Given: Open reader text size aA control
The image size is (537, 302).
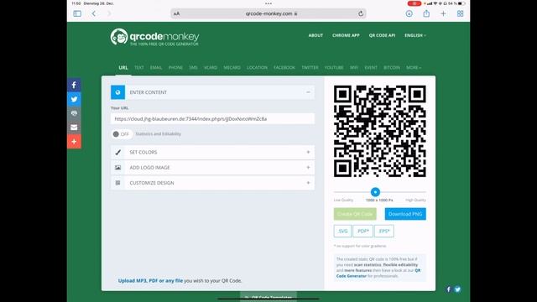Looking at the screenshot, I should [x=176, y=13].
